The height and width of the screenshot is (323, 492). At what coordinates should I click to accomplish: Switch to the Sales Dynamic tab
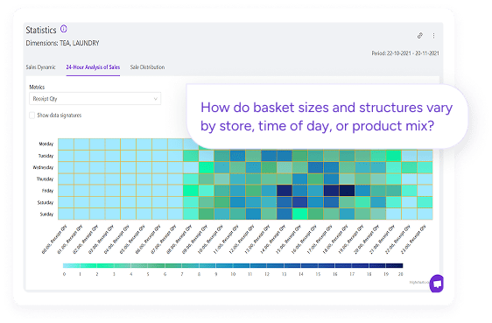point(41,67)
